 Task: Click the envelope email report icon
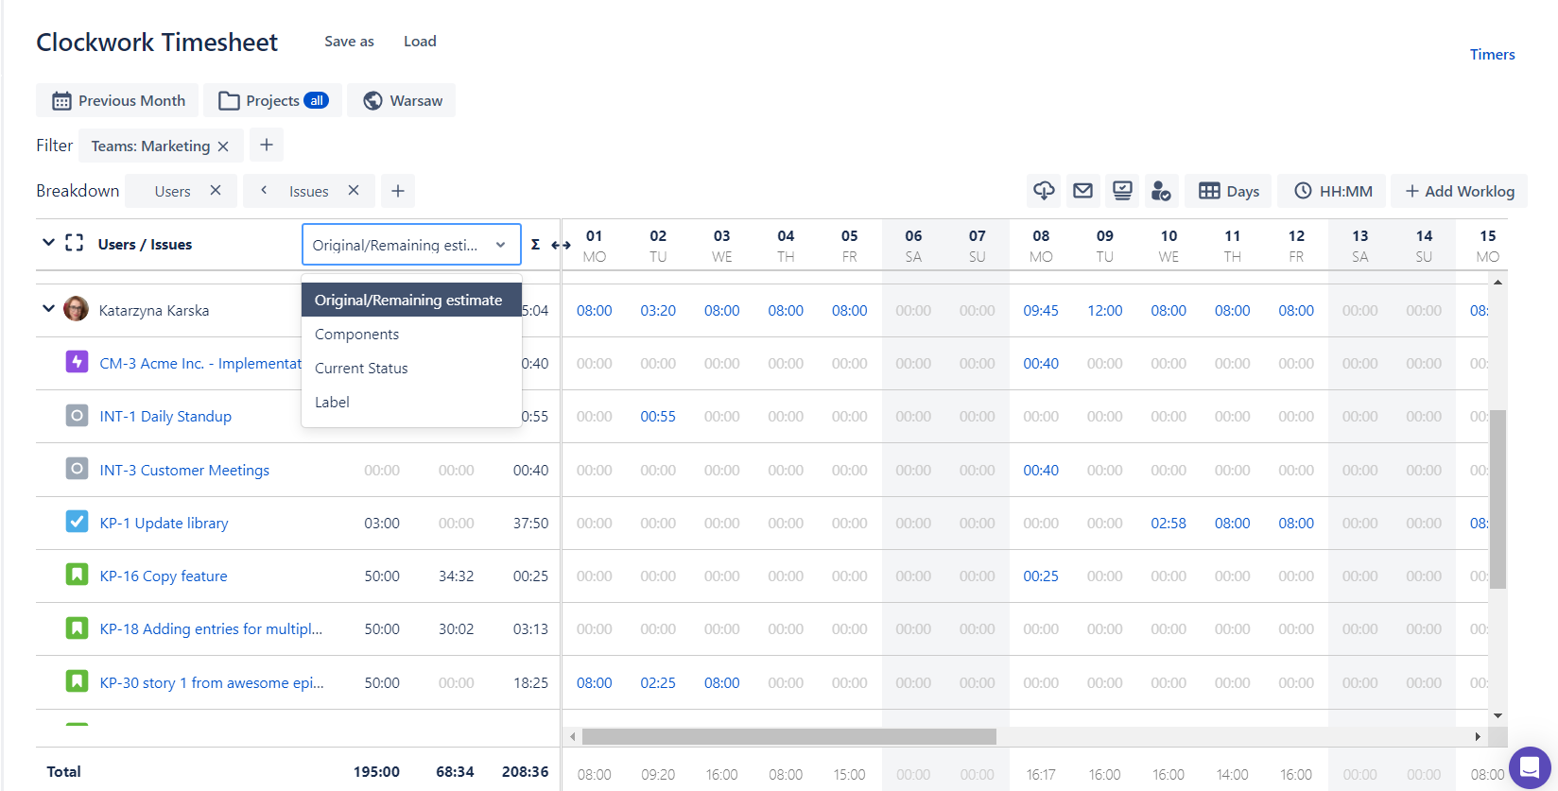click(1082, 191)
